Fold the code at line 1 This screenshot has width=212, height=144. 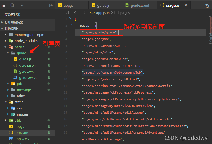pyautogui.click(x=71, y=18)
